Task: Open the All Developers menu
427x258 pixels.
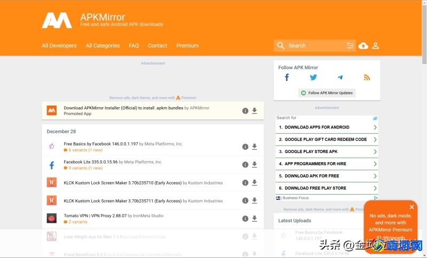Action: 59,46
